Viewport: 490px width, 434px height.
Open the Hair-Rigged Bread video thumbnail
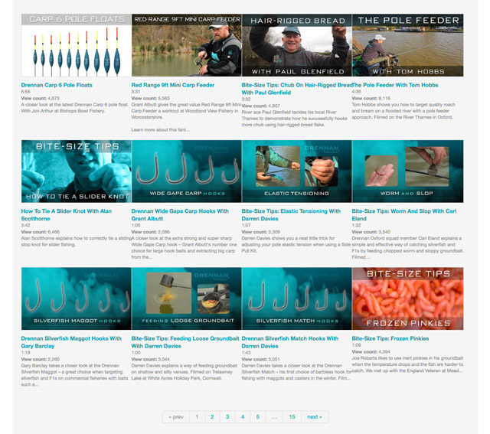297,45
